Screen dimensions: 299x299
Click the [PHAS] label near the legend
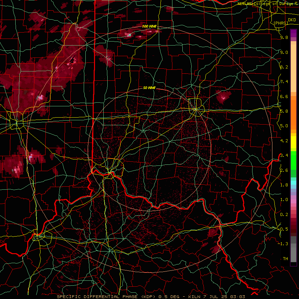pyautogui.click(x=281, y=23)
